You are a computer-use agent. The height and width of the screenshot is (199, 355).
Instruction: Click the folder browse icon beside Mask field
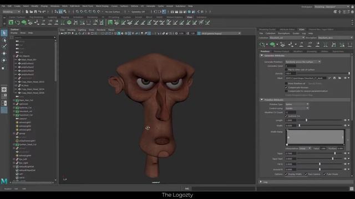[339, 78]
